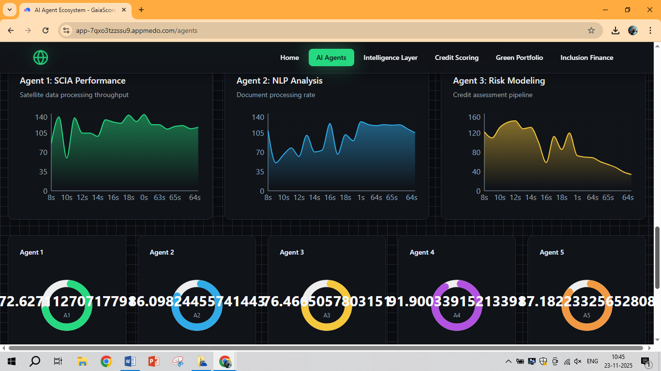Screen dimensions: 661x371
Task: Expand the tab search dropdown arrow
Action: 9,10
